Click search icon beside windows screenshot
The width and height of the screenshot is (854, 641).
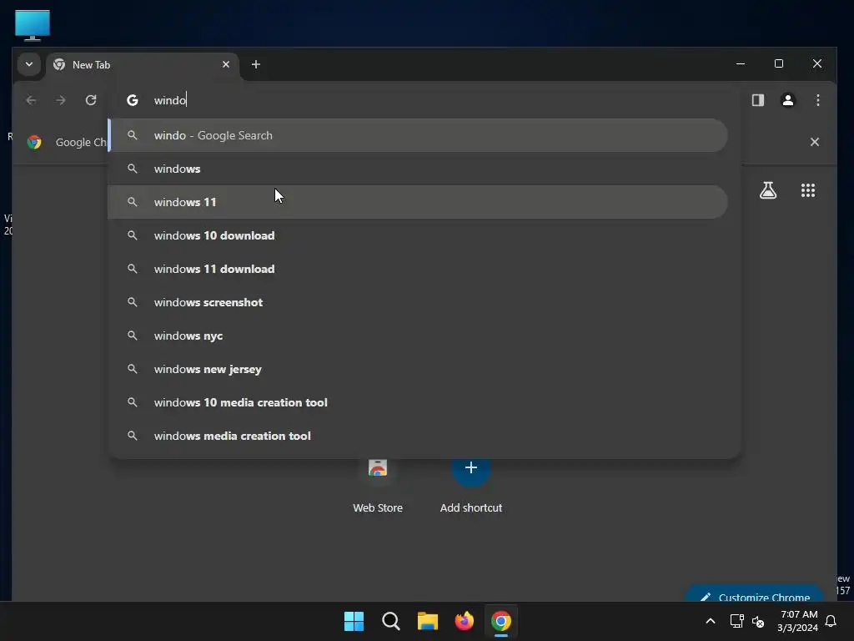pos(133,302)
